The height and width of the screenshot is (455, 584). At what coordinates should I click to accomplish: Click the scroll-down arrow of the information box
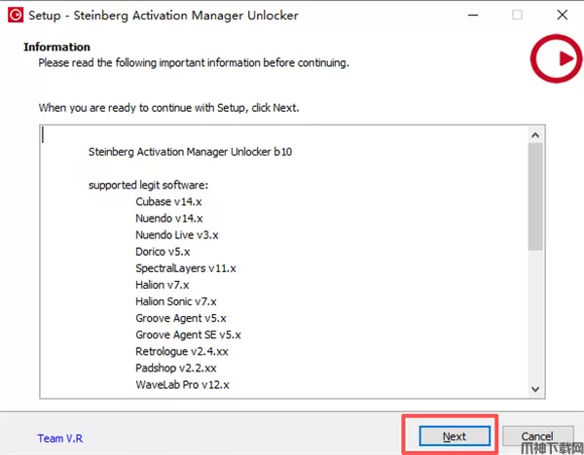point(534,389)
